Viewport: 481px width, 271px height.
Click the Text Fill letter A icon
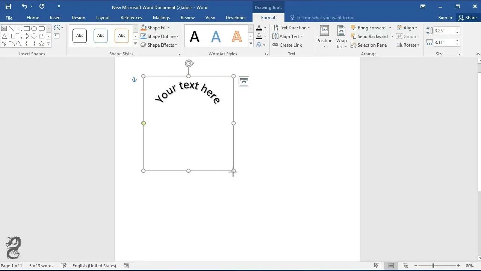pos(259,28)
